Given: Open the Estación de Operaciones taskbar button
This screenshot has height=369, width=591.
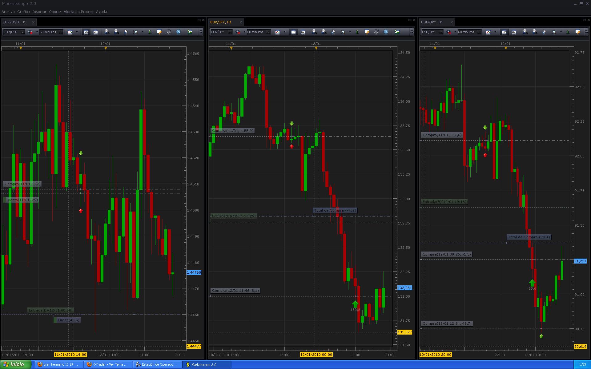Looking at the screenshot, I should tap(156, 364).
